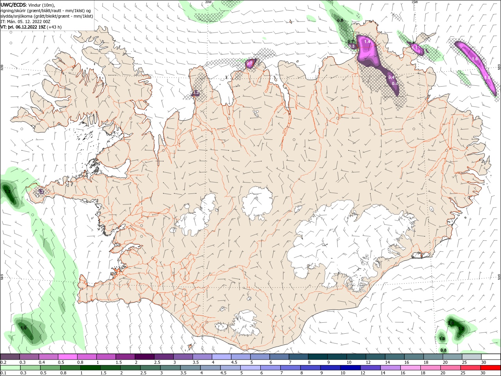
Task: Click the 'rigning/skúrir' legend description line
Action: coord(46,11)
